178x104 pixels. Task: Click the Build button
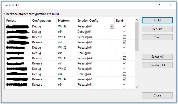[x=157, y=20]
